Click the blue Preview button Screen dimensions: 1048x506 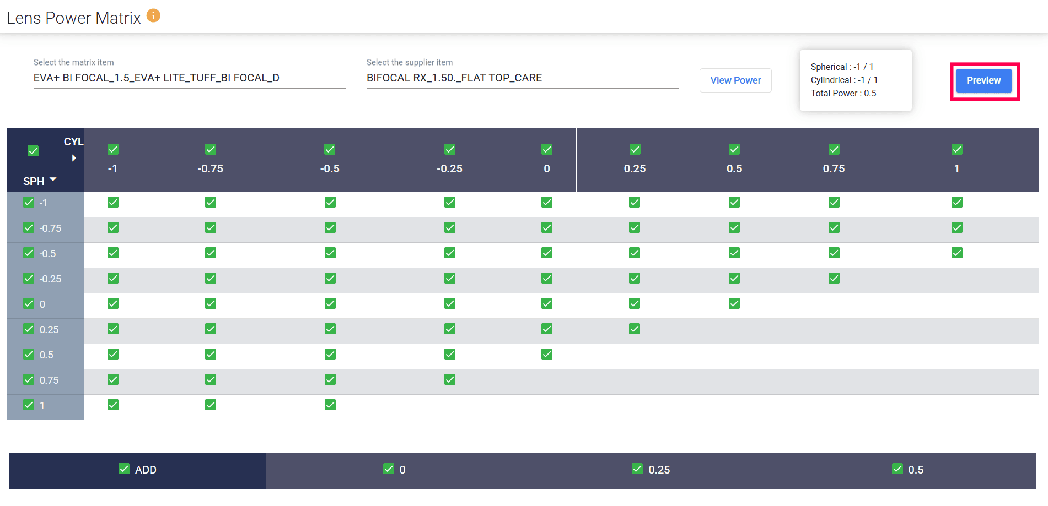983,80
